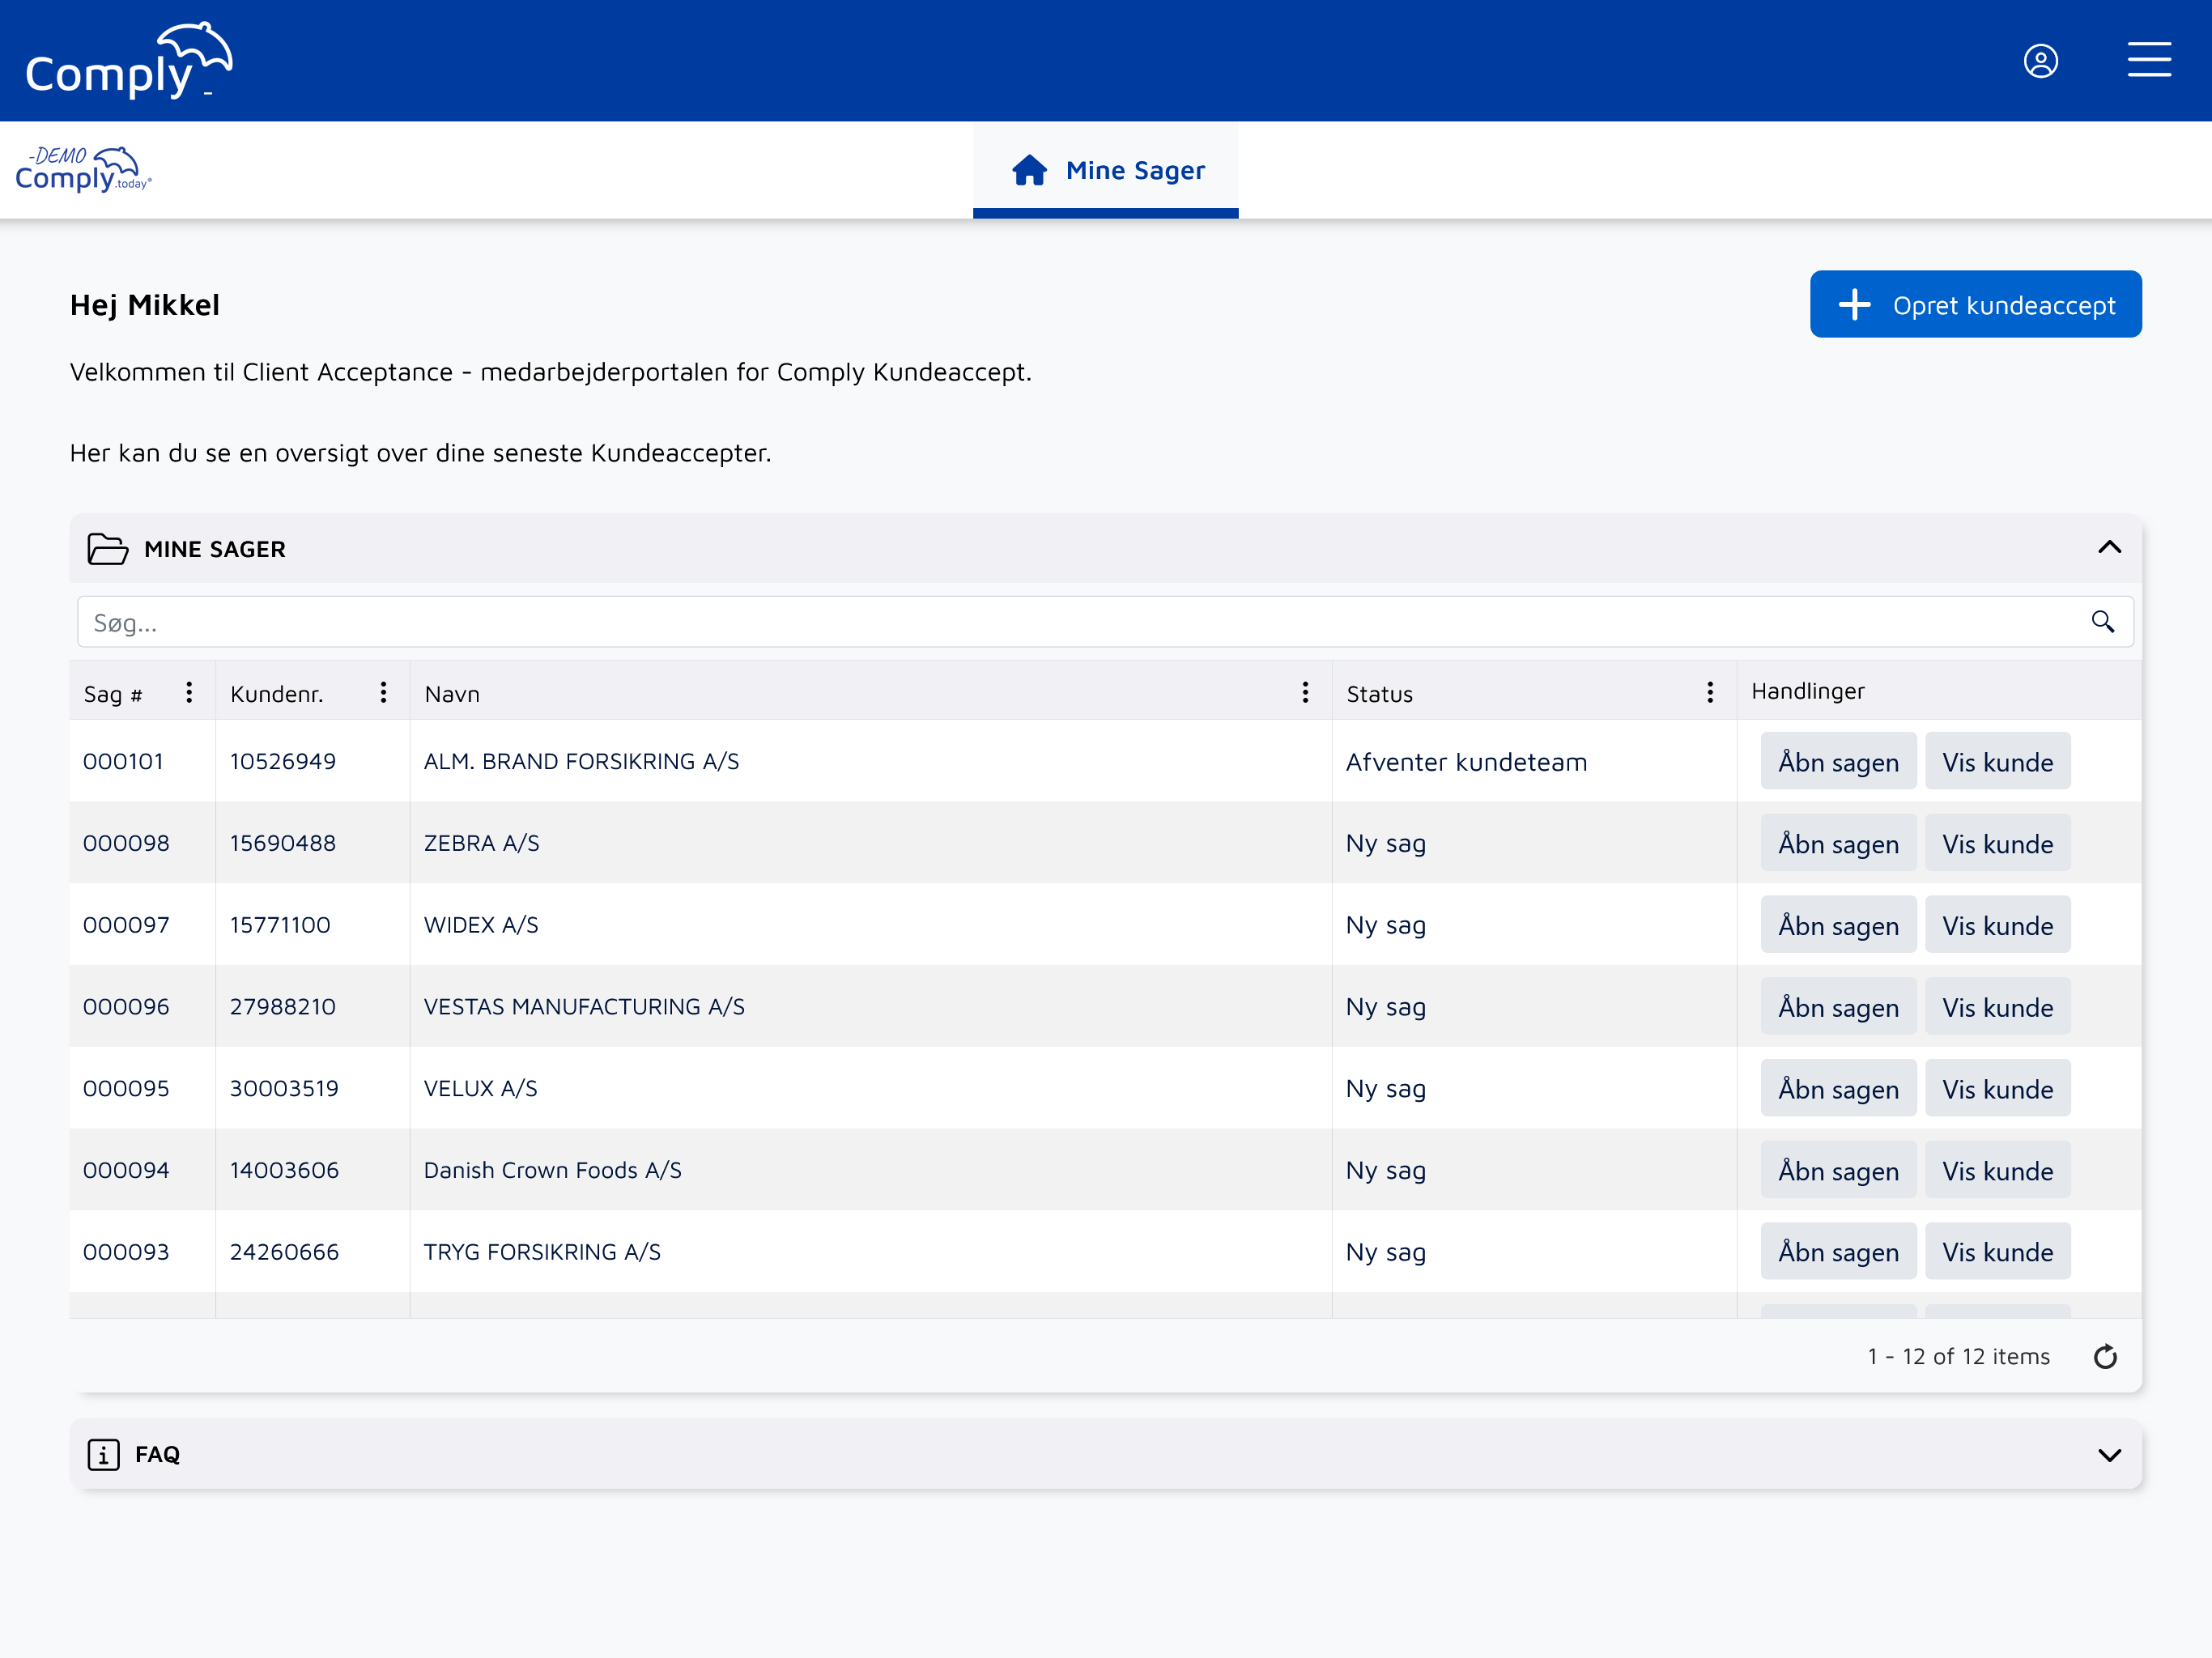Open case for ALM. BRAND FORSIKRING A/S
Image resolution: width=2212 pixels, height=1658 pixels.
pos(1838,761)
